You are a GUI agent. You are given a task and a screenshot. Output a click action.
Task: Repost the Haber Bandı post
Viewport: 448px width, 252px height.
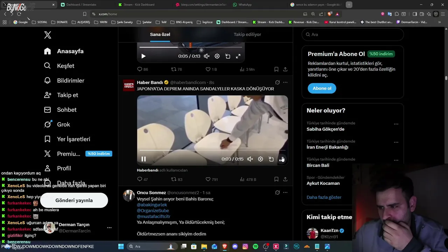coord(176,179)
